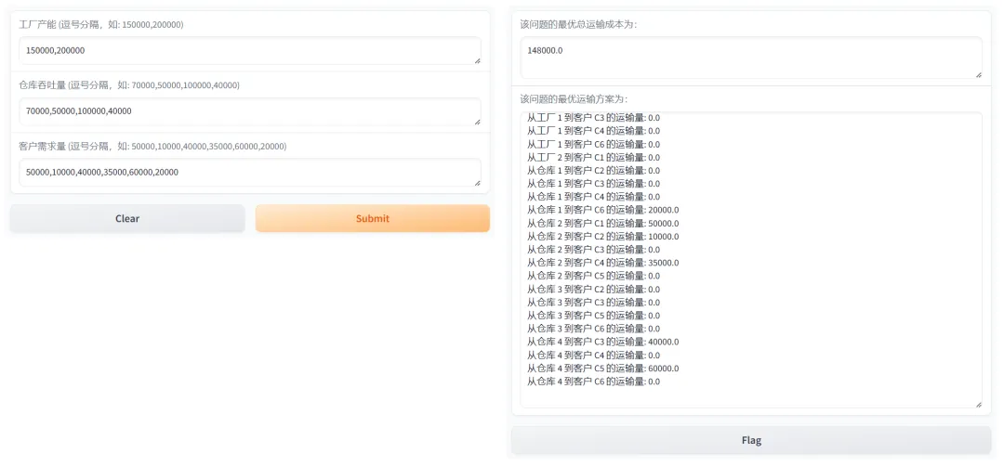Select line 从工厂 1 到客户 C3 的运输量
Screen dimensions: 1004x466
[593, 118]
